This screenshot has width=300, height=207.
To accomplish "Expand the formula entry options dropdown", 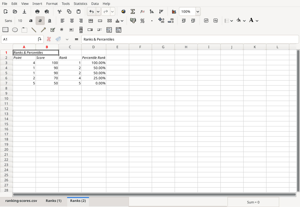I will tap(67, 39).
